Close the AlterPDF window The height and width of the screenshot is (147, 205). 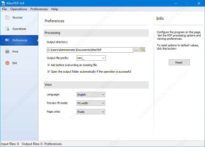click(199, 3)
